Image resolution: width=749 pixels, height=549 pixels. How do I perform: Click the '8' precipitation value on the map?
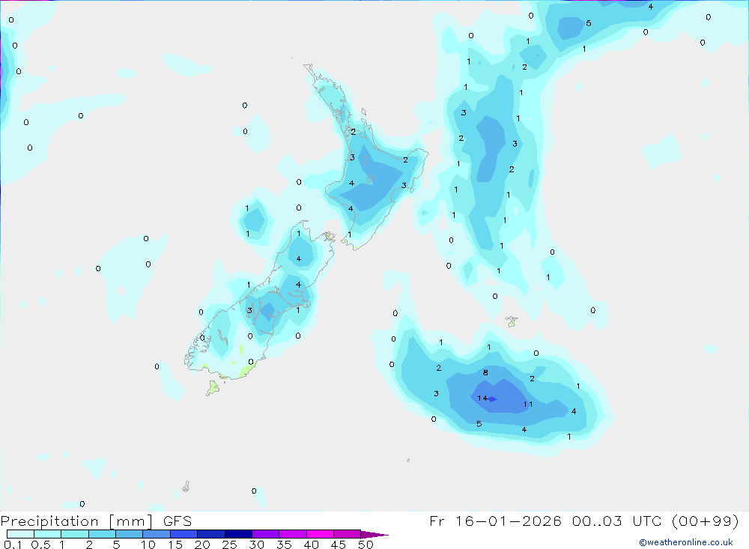[485, 373]
